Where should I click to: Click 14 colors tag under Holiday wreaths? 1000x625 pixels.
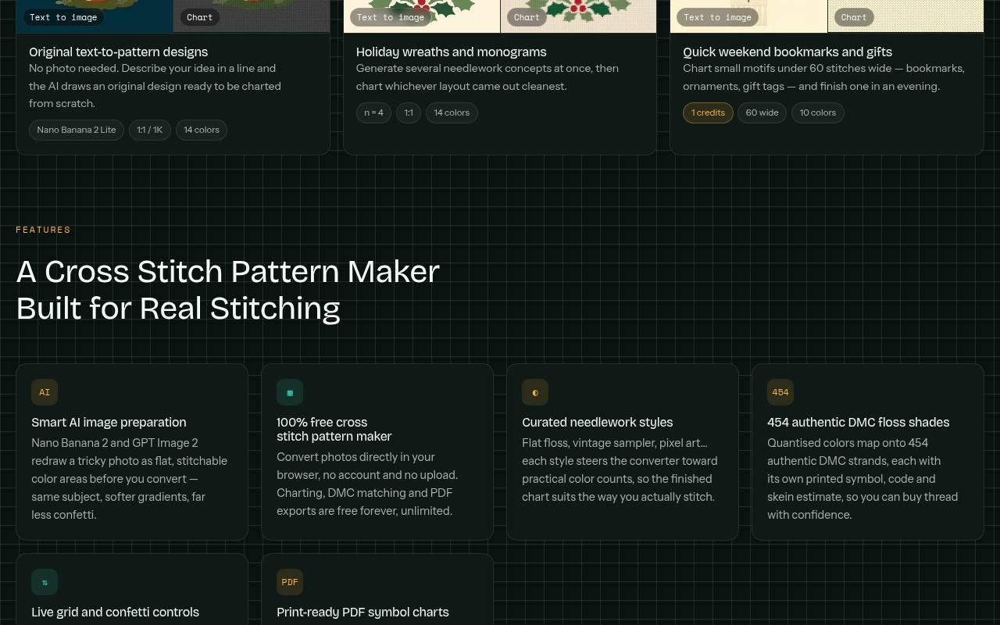(x=452, y=112)
